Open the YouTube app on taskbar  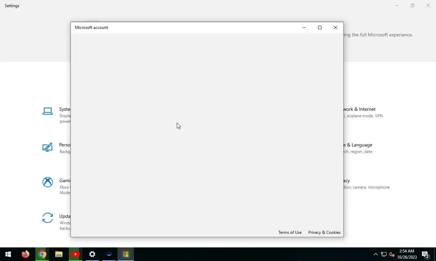click(x=75, y=254)
